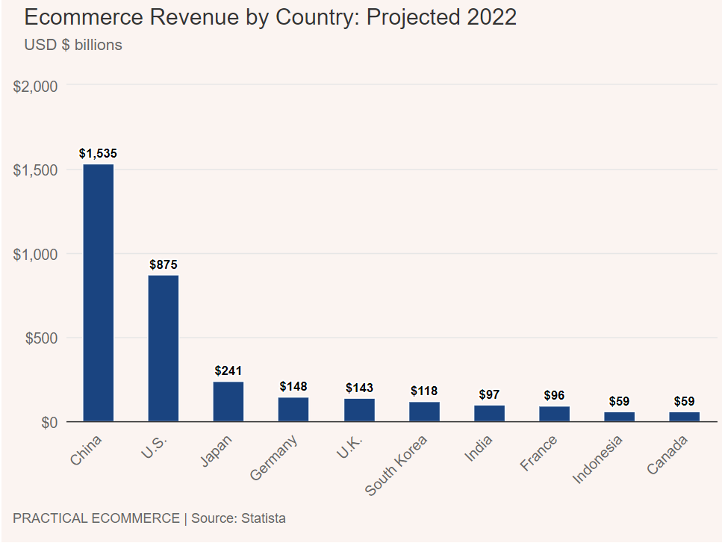Click the $875 value label
The height and width of the screenshot is (543, 722).
tap(163, 265)
